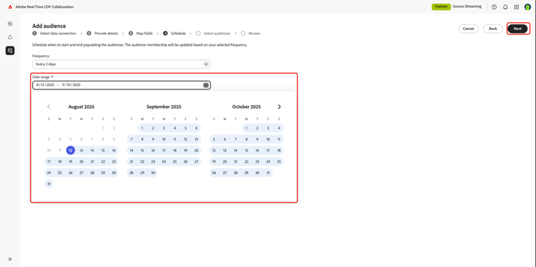Click the Date range input field
The width and height of the screenshot is (536, 267).
121,85
